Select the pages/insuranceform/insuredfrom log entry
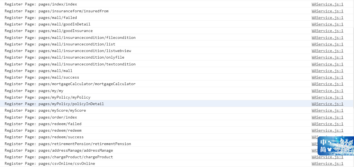354x167 pixels. [x=57, y=11]
